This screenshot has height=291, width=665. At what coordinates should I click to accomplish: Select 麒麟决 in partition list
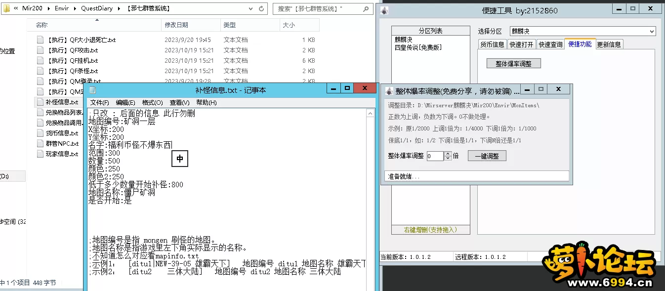tap(403, 39)
